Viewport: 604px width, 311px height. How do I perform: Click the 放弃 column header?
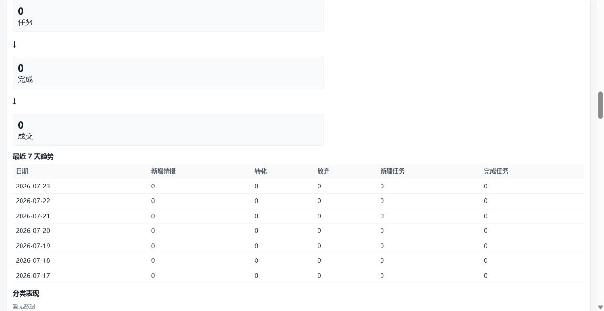324,171
